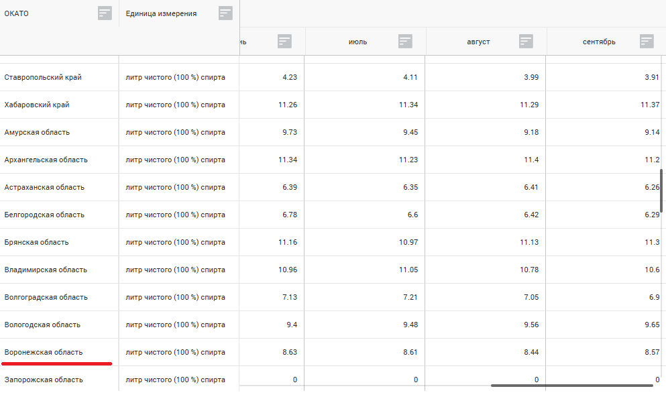This screenshot has width=666, height=401.
Task: Click the июль column header title
Action: pos(357,42)
